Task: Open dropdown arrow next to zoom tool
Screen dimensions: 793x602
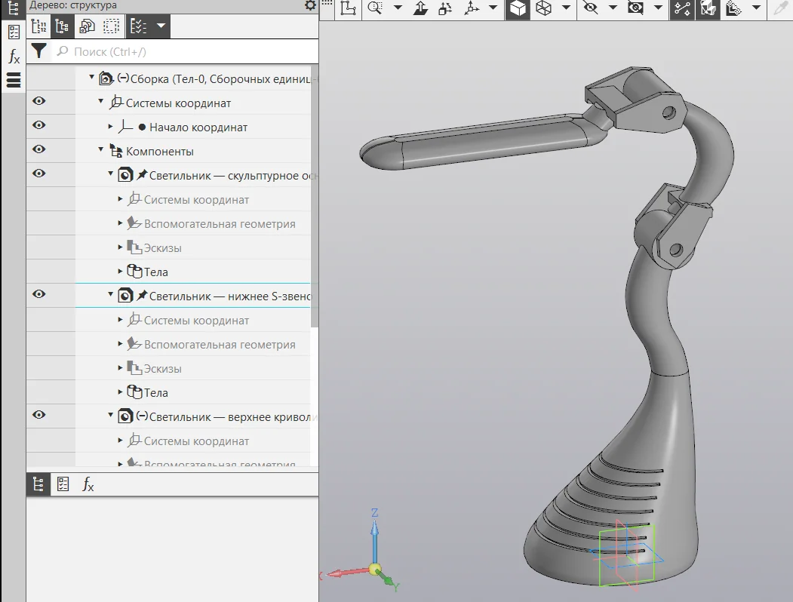Action: pos(398,8)
